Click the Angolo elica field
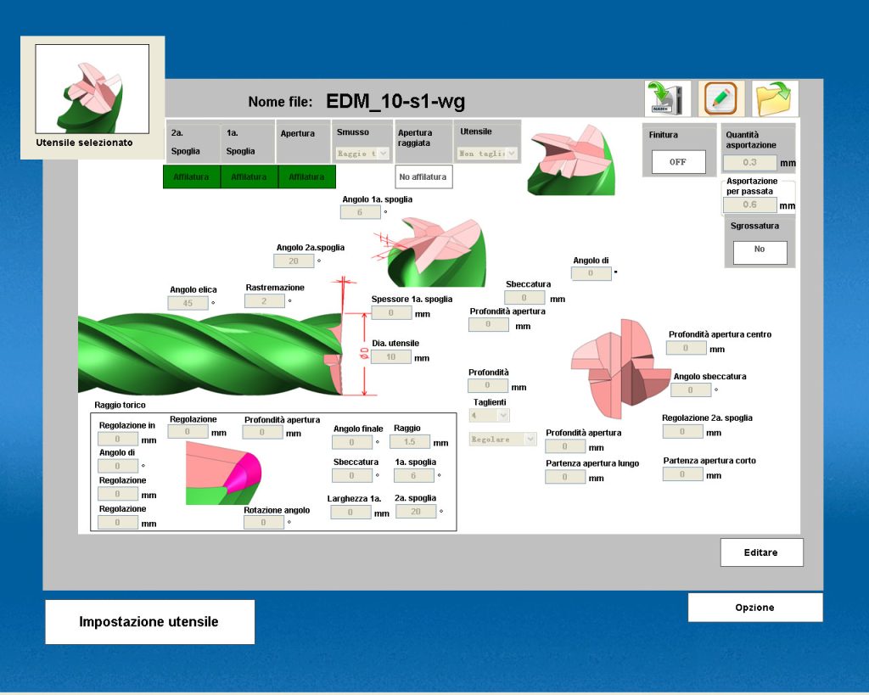 [188, 303]
